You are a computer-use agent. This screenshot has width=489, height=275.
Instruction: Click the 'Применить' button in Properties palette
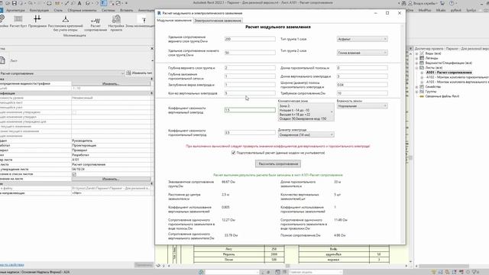(144, 265)
